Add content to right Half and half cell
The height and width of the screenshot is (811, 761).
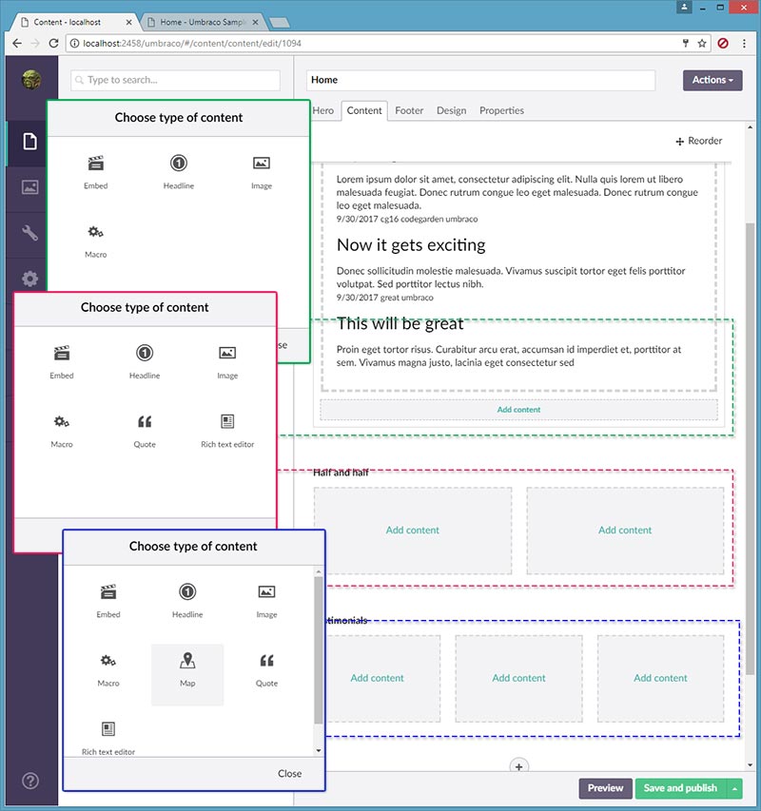625,531
